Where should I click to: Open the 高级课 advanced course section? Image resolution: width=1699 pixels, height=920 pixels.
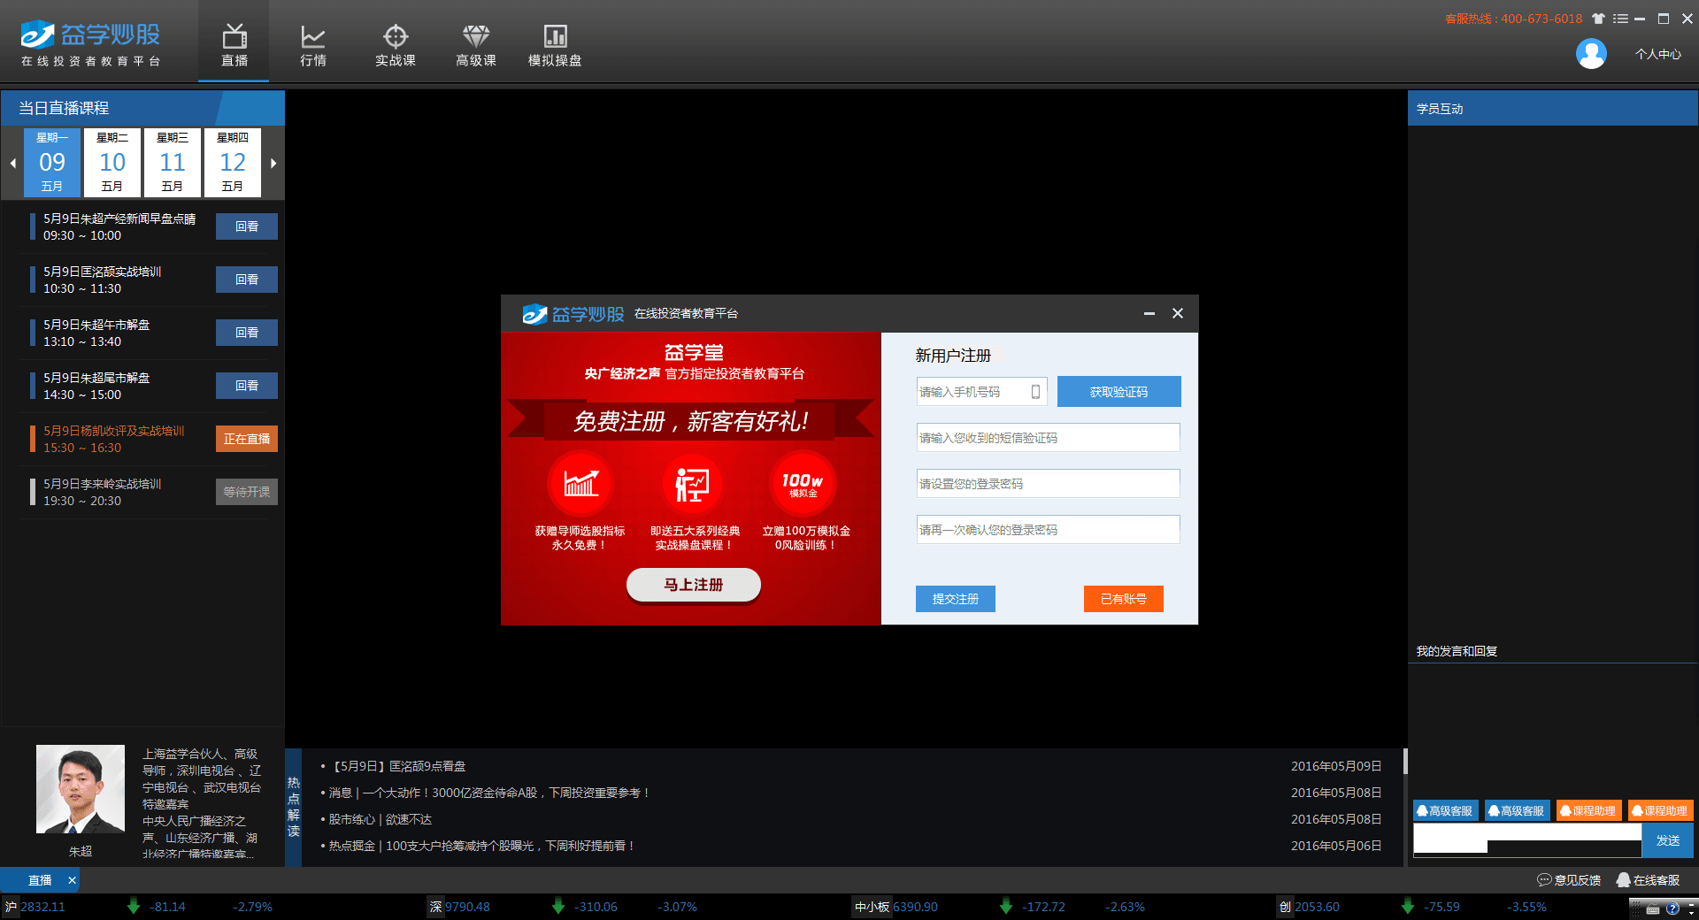coord(476,44)
